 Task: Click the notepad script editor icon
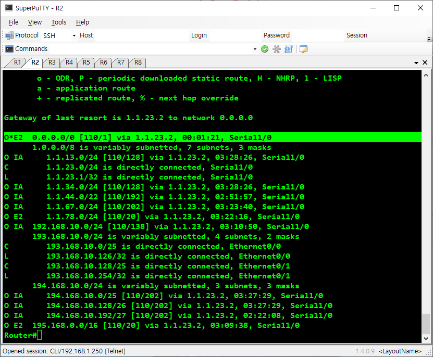303,49
